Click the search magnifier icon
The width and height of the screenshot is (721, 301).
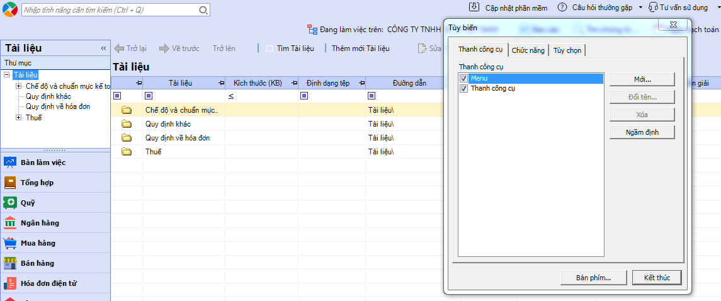(203, 10)
